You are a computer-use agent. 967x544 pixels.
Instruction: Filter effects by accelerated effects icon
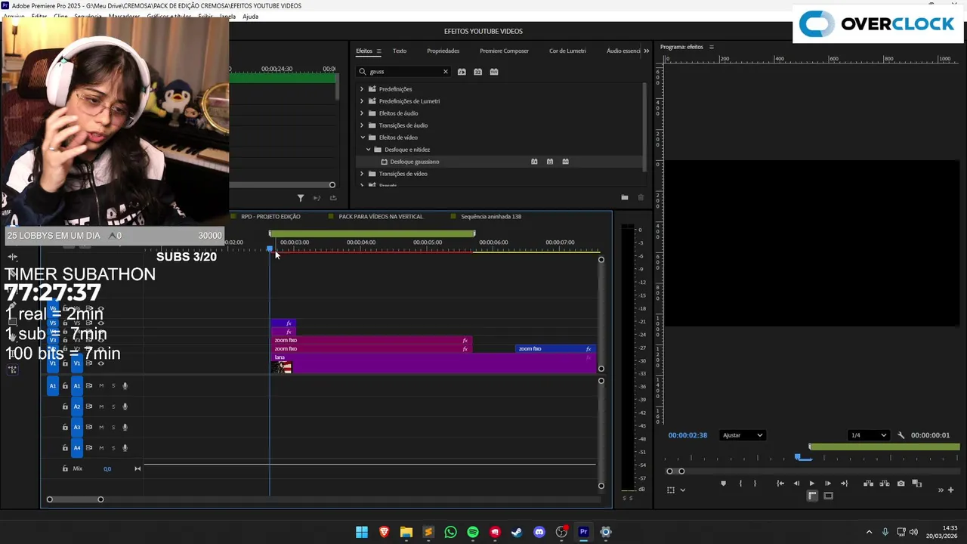[x=462, y=72]
